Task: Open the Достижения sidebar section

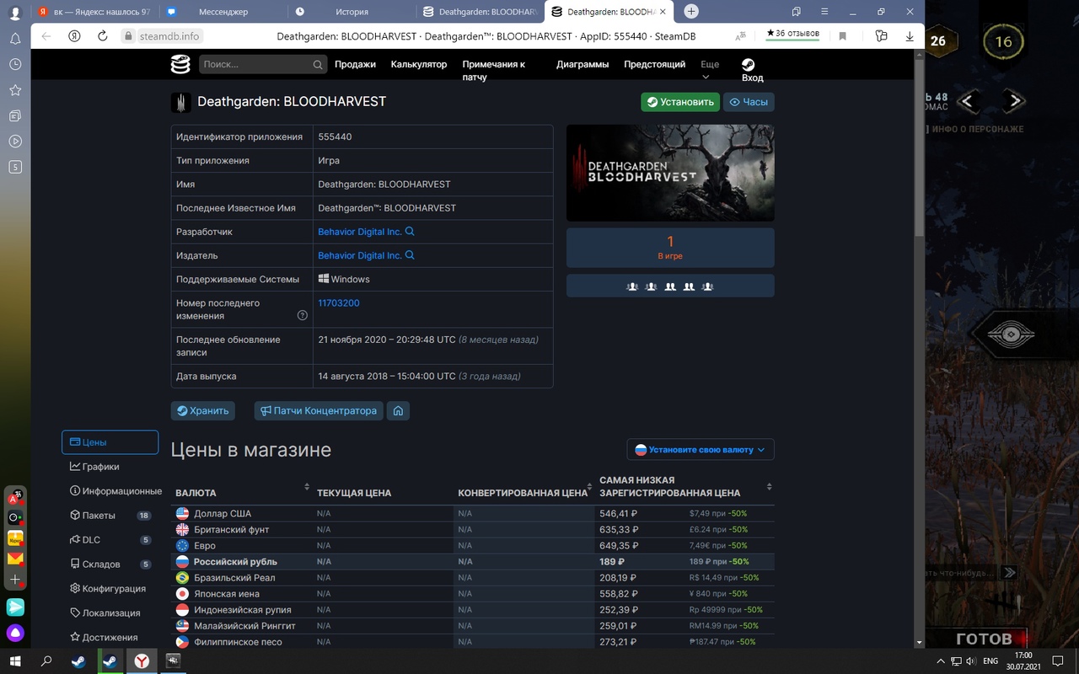Action: [110, 638]
